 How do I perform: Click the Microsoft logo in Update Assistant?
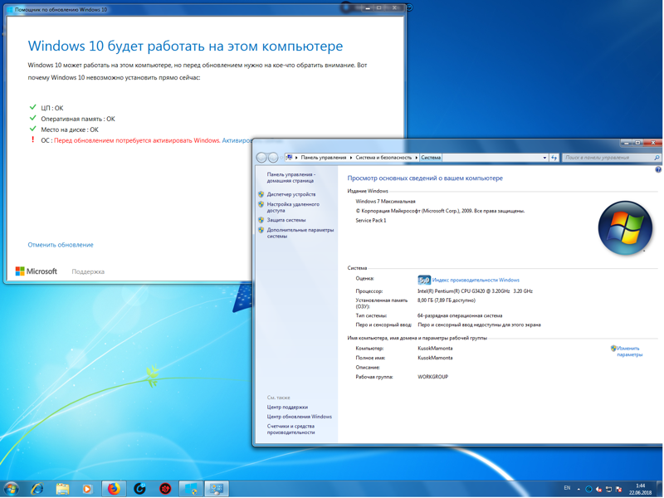pos(37,271)
